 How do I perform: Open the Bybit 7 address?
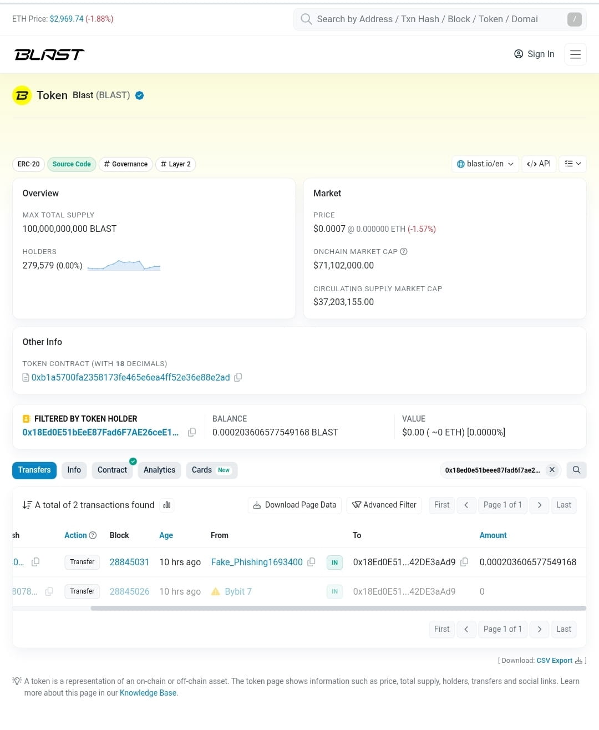[238, 591]
